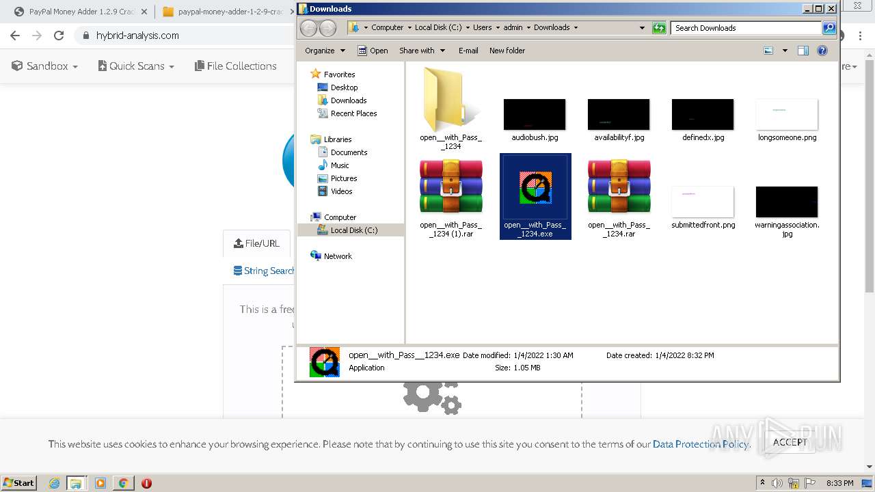Viewport: 875px width, 492px height.
Task: Select the definedx.jpg file
Action: click(x=703, y=120)
